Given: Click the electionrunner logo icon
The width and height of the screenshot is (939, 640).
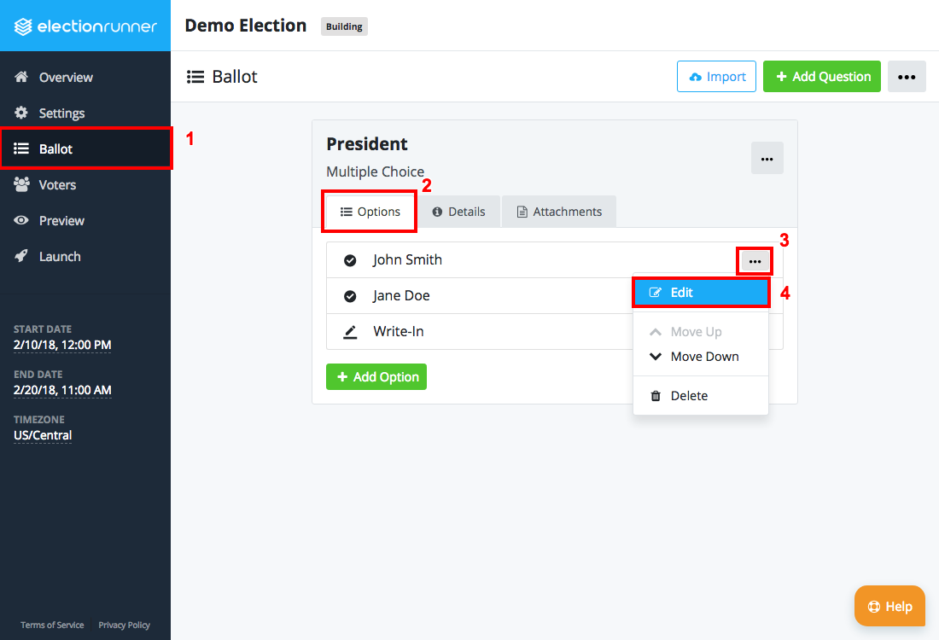Looking at the screenshot, I should click(x=23, y=26).
